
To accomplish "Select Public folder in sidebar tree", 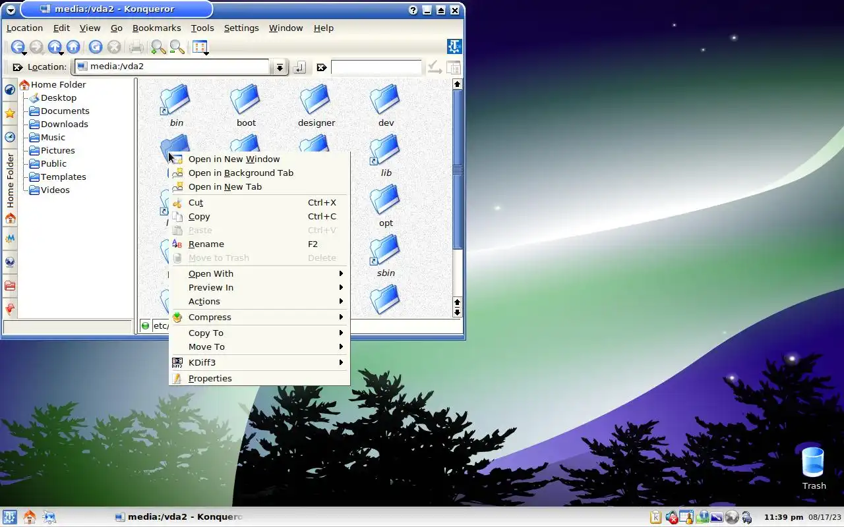I will 48,163.
